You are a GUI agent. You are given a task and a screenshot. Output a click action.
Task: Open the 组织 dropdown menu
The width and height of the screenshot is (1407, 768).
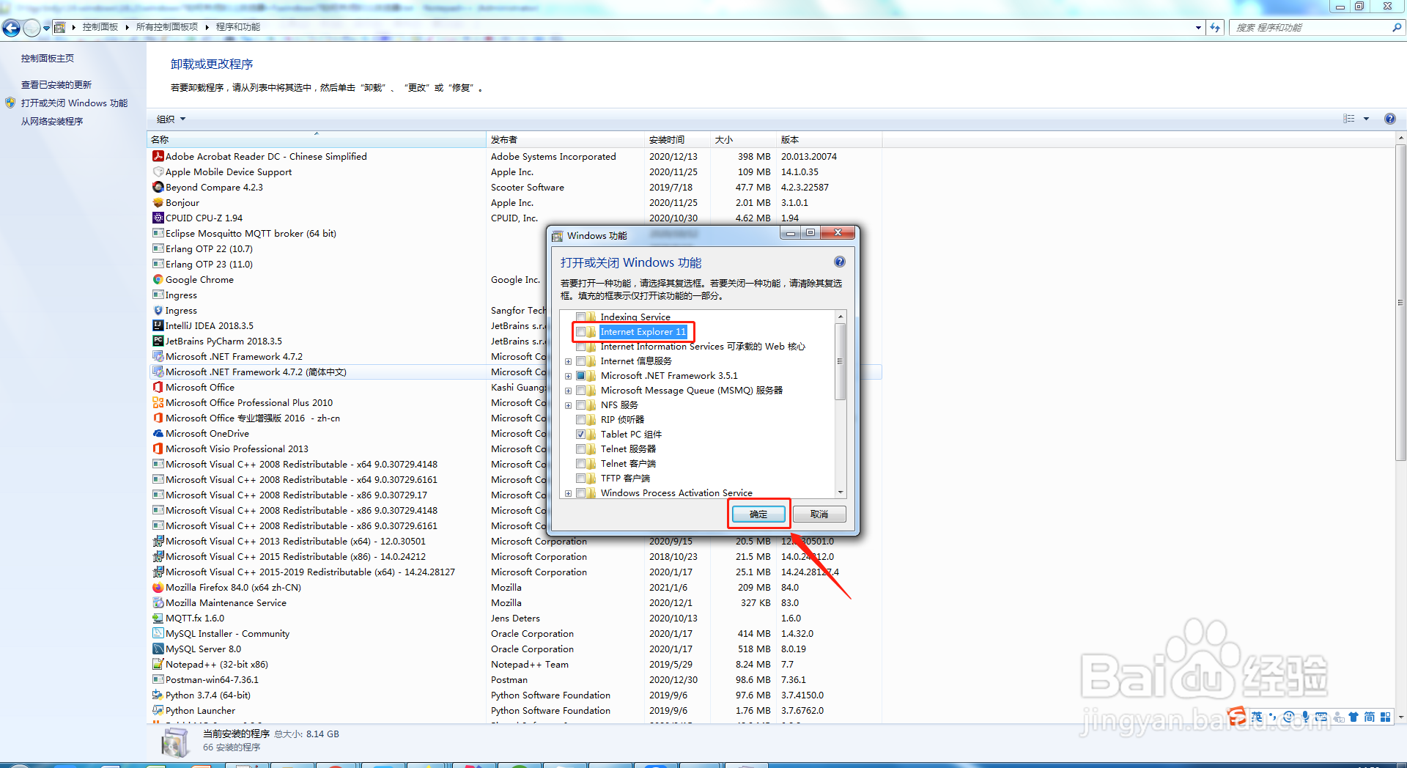171,119
